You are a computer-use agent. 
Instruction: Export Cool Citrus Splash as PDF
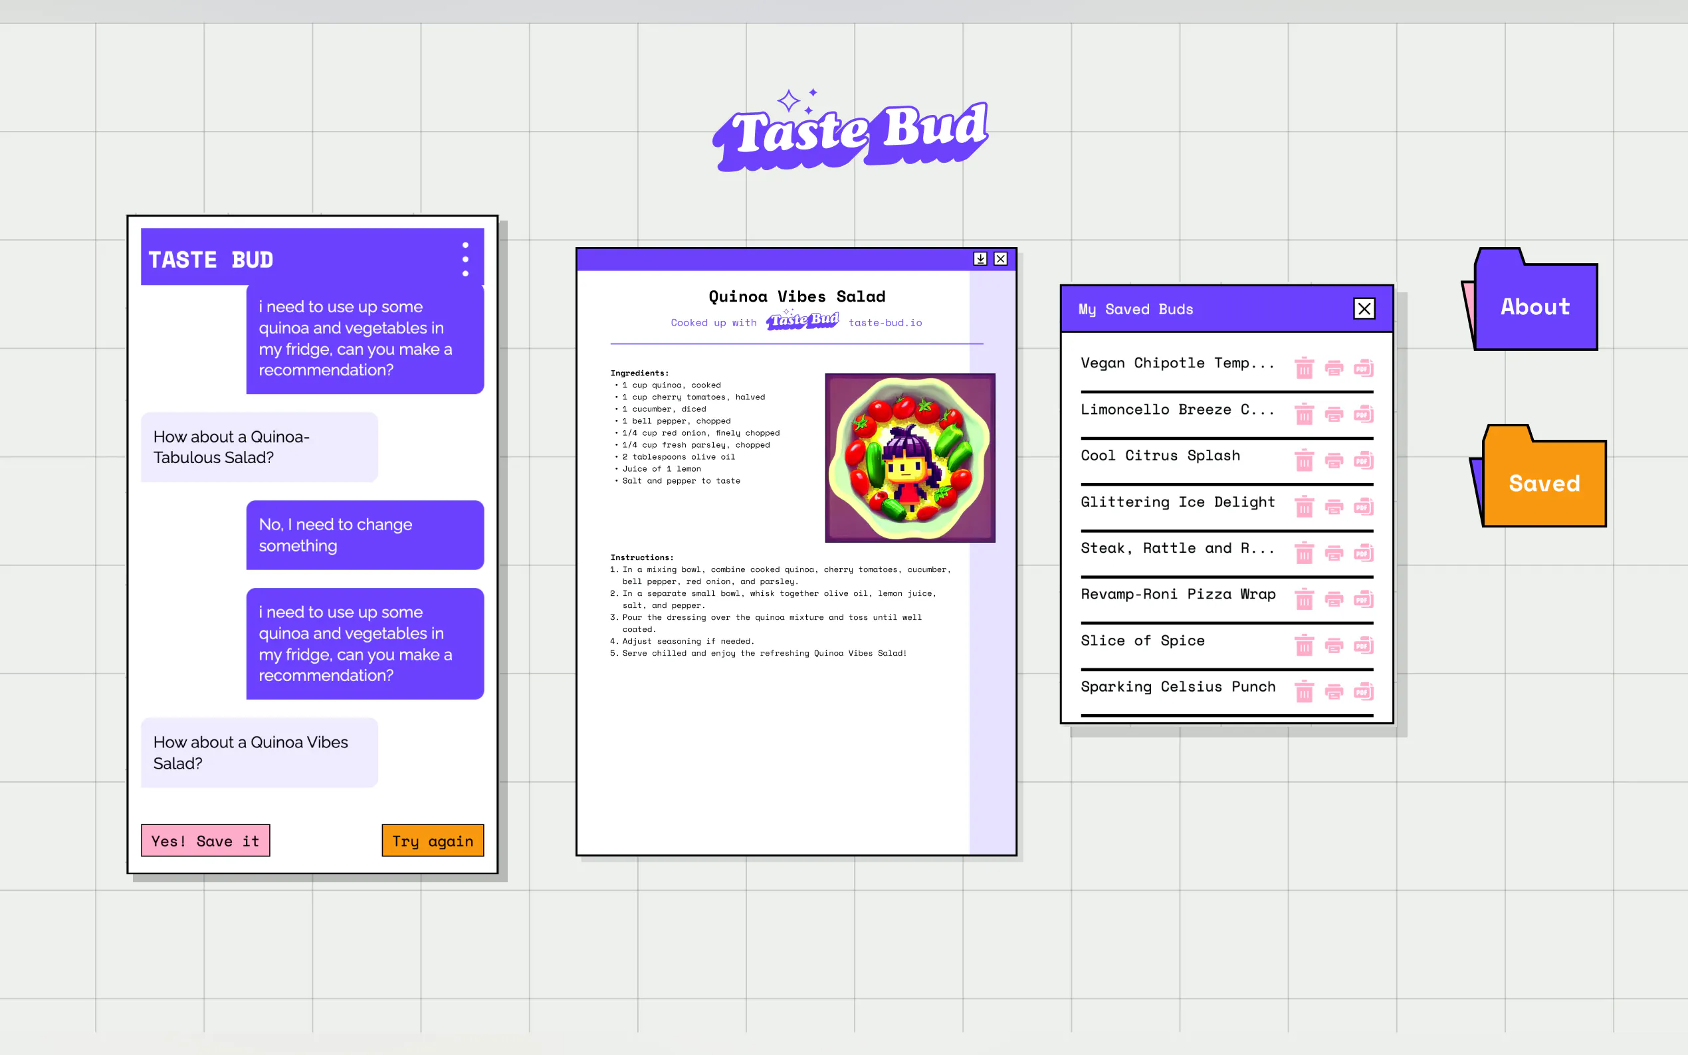coord(1363,460)
